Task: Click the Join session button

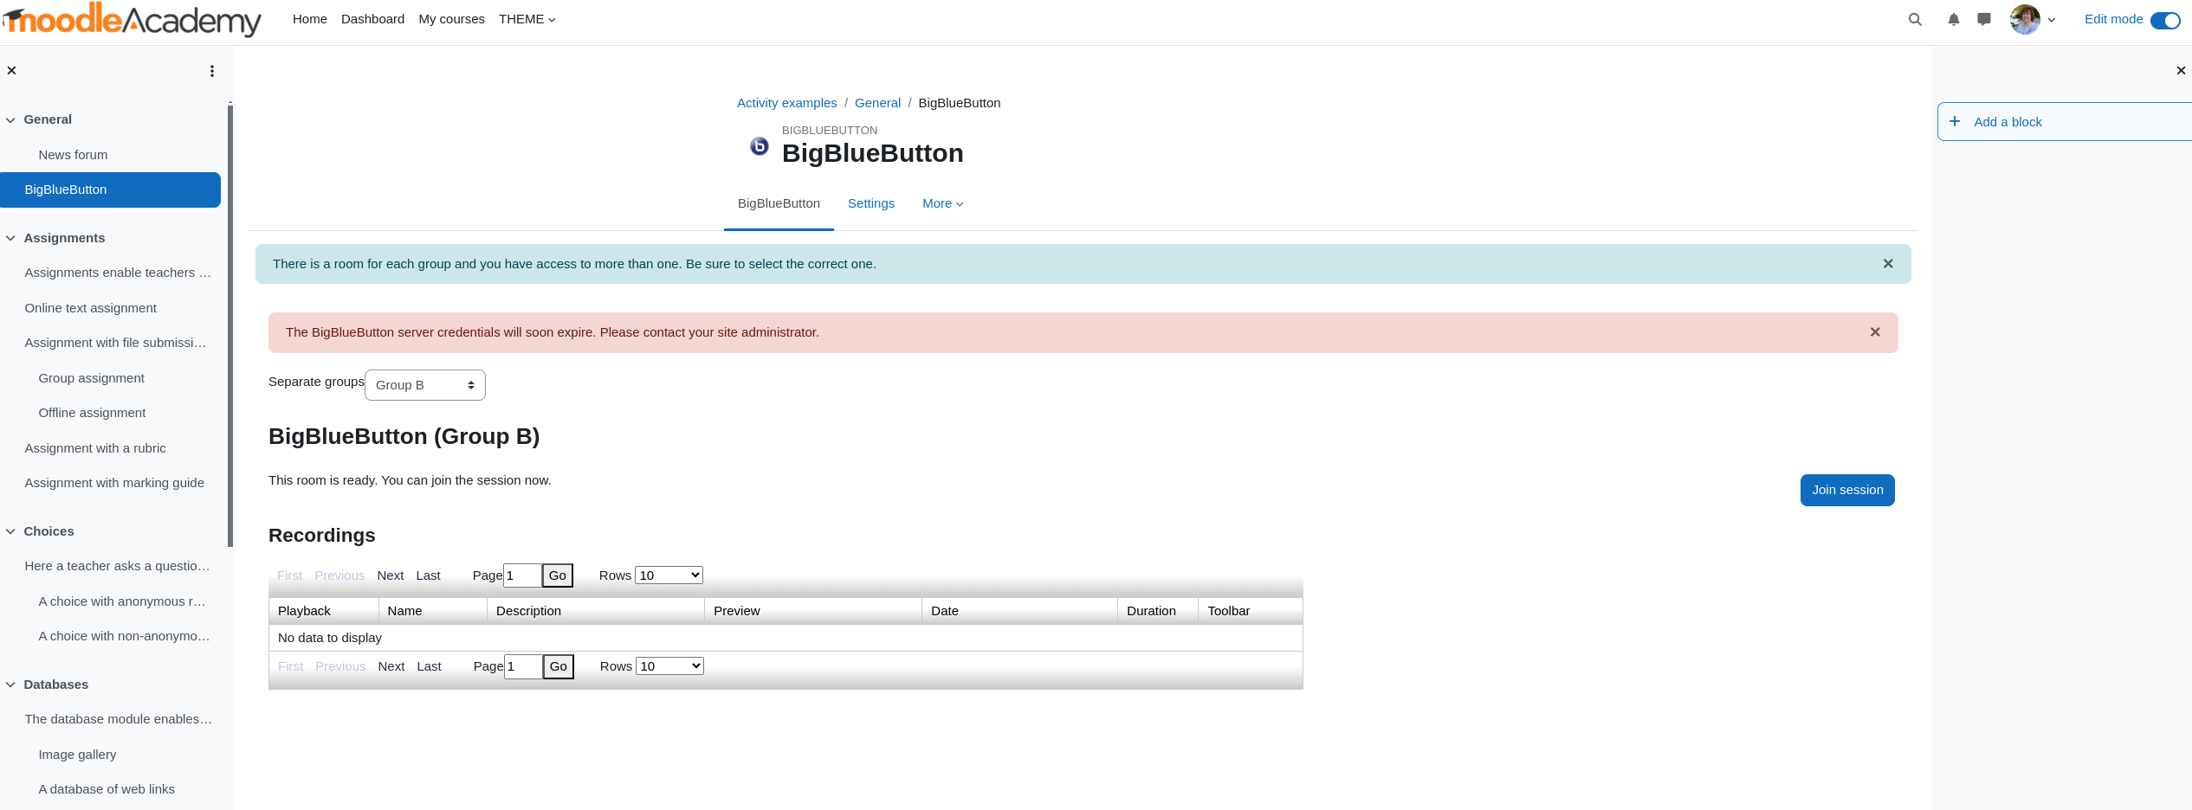Action: pos(1847,490)
